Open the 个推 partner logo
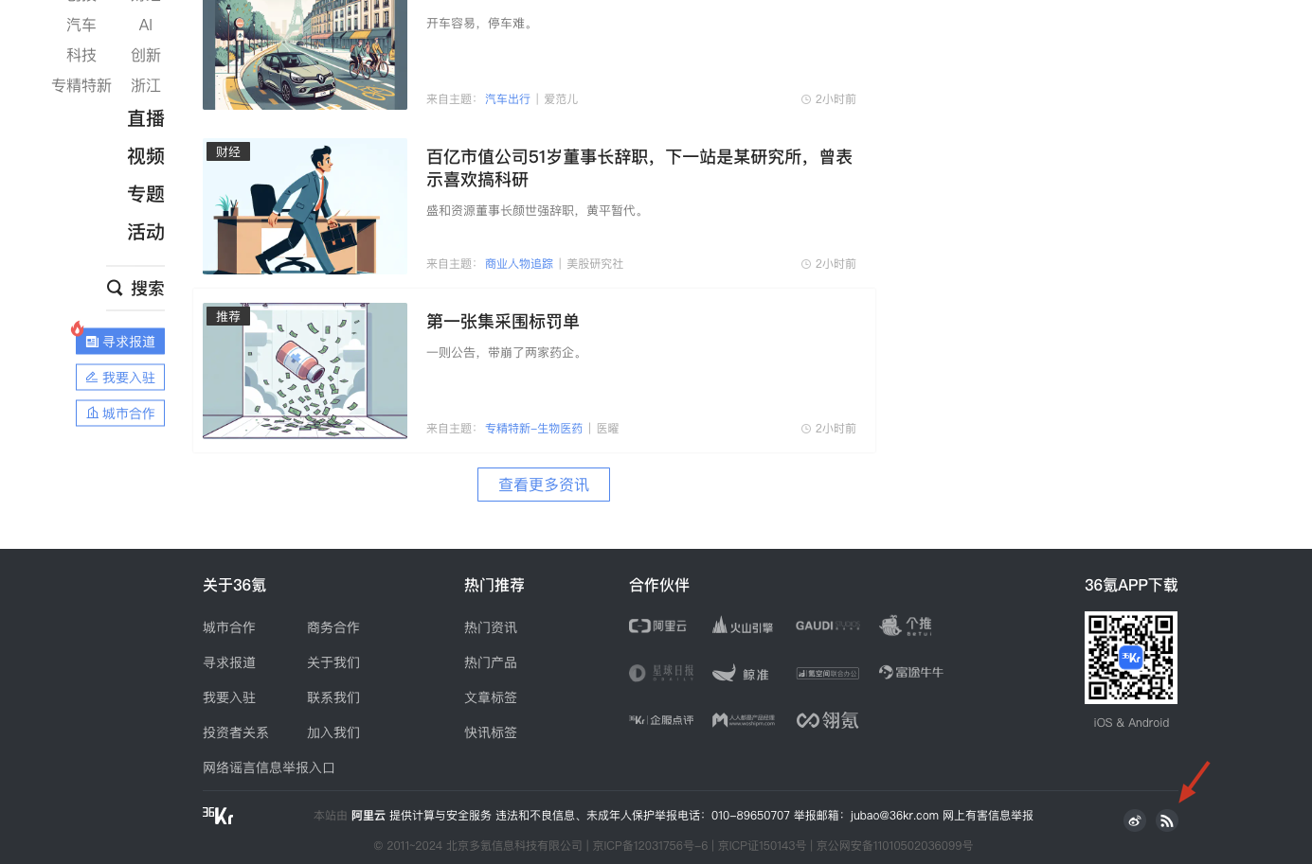The image size is (1312, 864). point(906,626)
